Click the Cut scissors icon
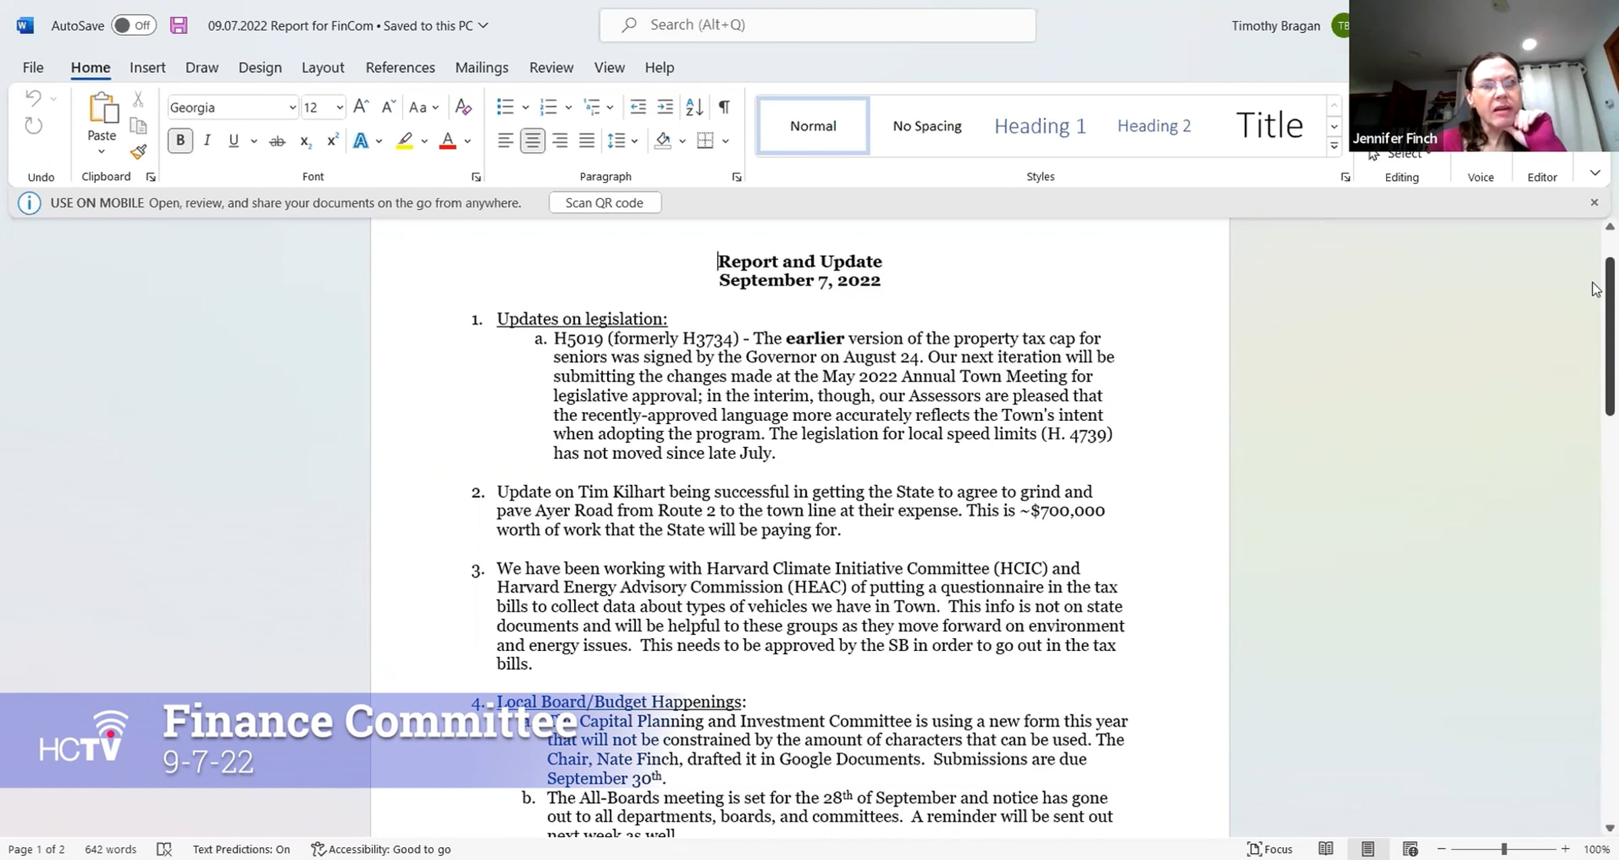Viewport: 1619px width, 860px height. [x=138, y=99]
